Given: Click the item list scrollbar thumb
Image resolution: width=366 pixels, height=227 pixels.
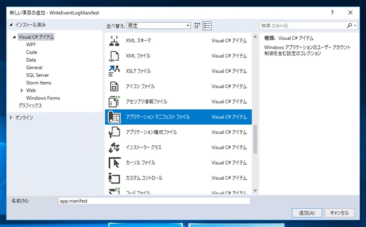Looking at the screenshot, I should [255, 139].
